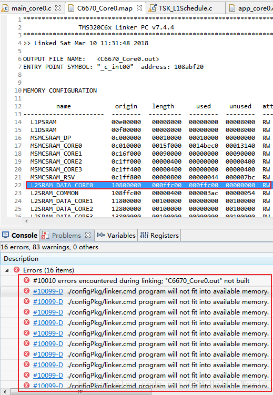273x395 pixels.
Task: Click the app_core0 file icon
Action: pyautogui.click(x=232, y=8)
